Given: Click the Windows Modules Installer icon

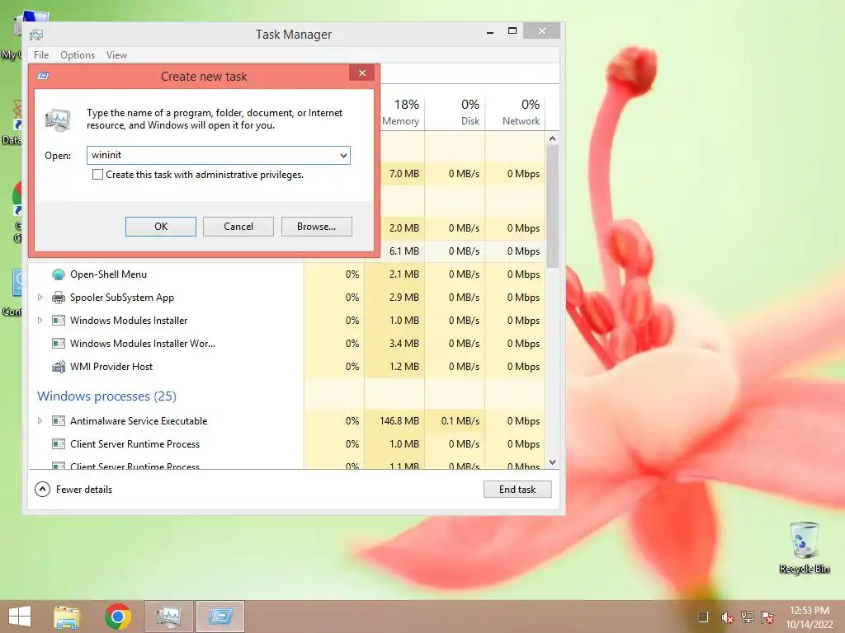Looking at the screenshot, I should pos(59,321).
